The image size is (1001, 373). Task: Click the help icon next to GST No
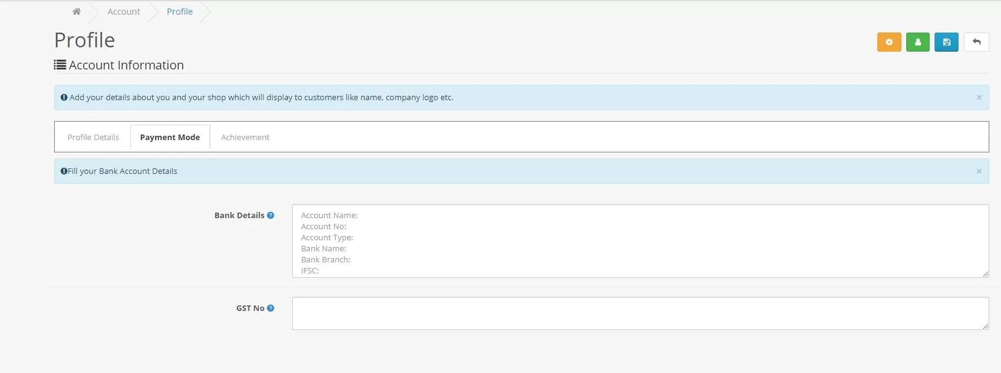[271, 308]
